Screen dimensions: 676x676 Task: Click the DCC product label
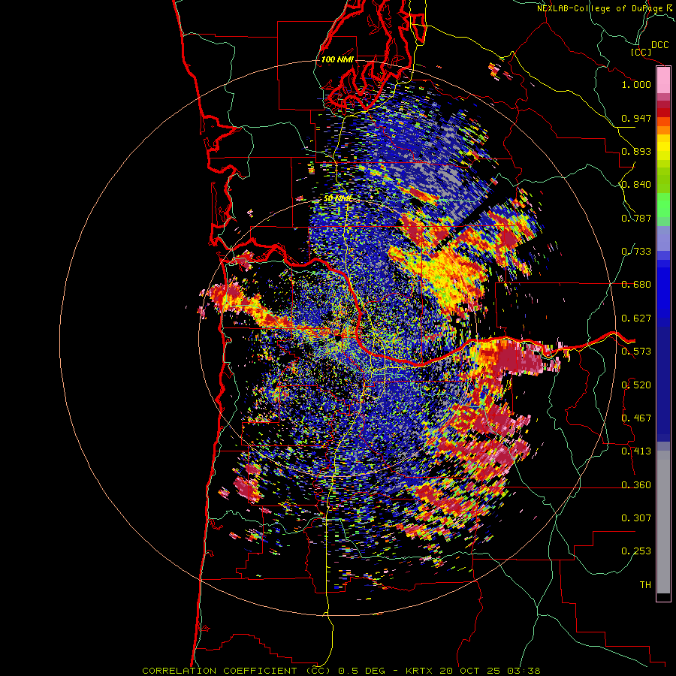coord(659,45)
